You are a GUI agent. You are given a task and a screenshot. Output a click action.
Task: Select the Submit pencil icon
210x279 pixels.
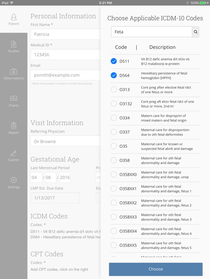pyautogui.click(x=13, y=153)
